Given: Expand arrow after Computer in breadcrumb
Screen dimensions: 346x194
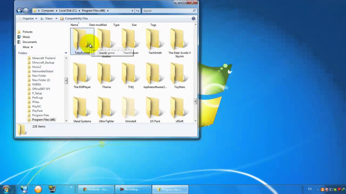Looking at the screenshot, I should pos(57,11).
